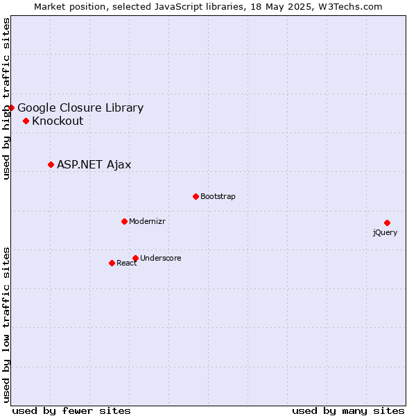Viewport: 416px width, 416px height.
Task: Click the Knockout red data point
Action: 26,121
